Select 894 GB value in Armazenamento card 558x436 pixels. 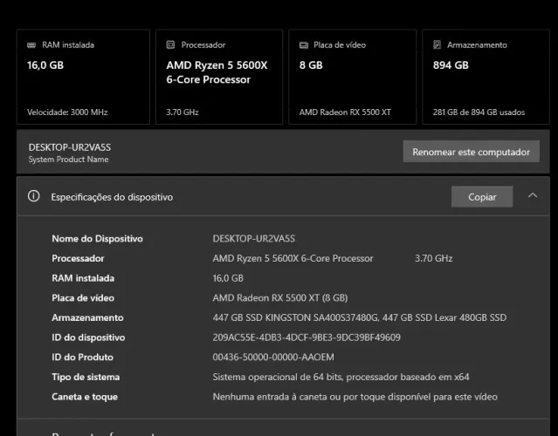[451, 65]
